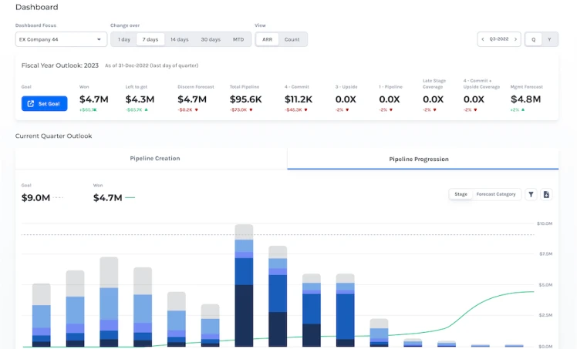This screenshot has height=349, width=577.
Task: Click the Q3-2022 quarter selector
Action: pyautogui.click(x=499, y=39)
